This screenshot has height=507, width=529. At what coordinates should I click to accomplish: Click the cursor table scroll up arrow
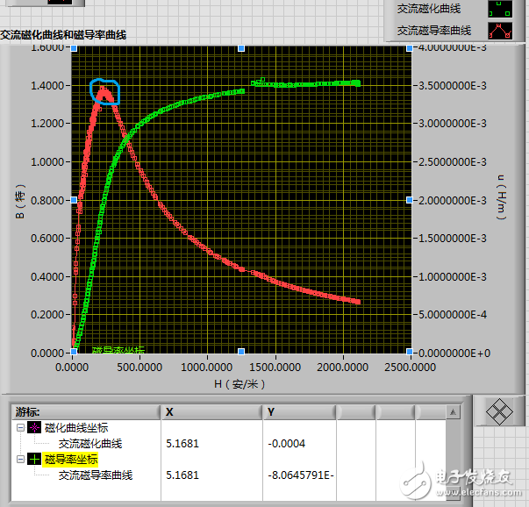(x=453, y=412)
